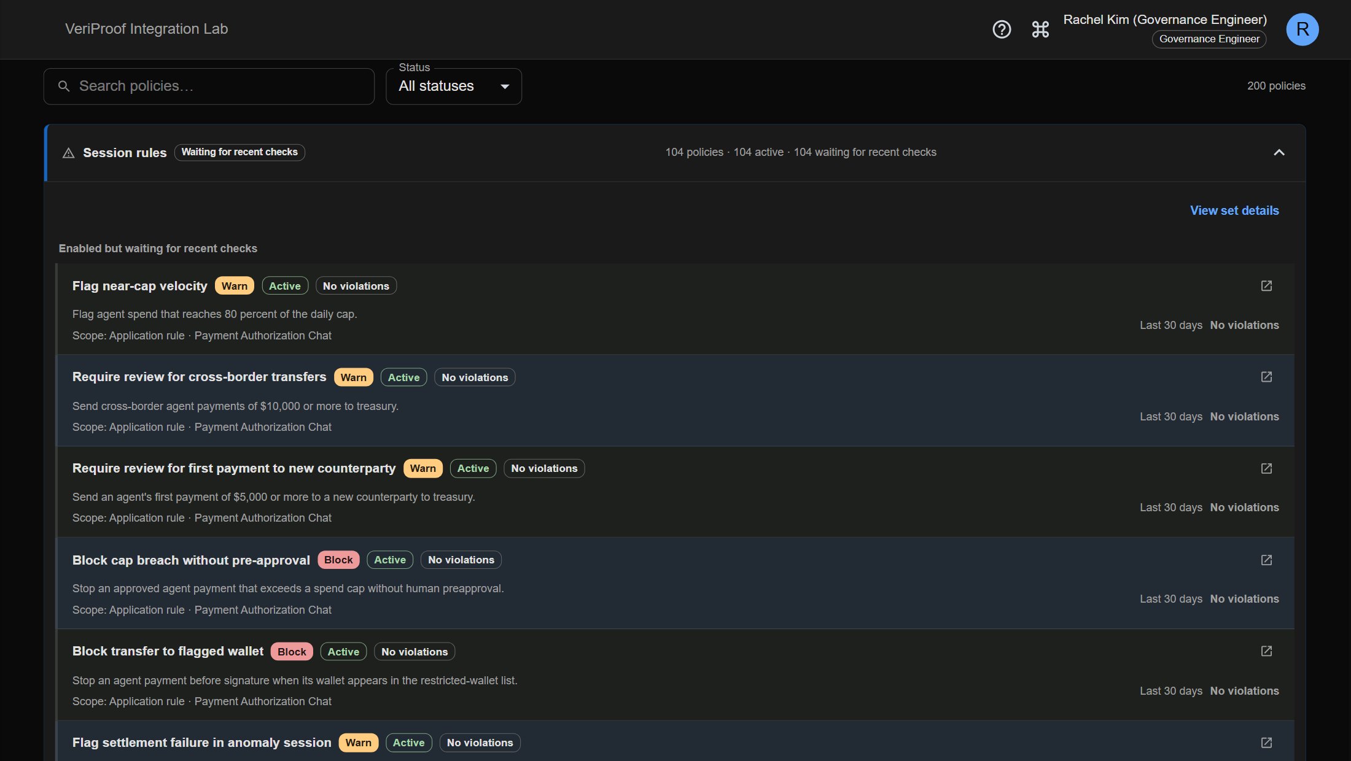Image resolution: width=1351 pixels, height=761 pixels.
Task: Open first payment to new counterparty external icon
Action: 1266,468
